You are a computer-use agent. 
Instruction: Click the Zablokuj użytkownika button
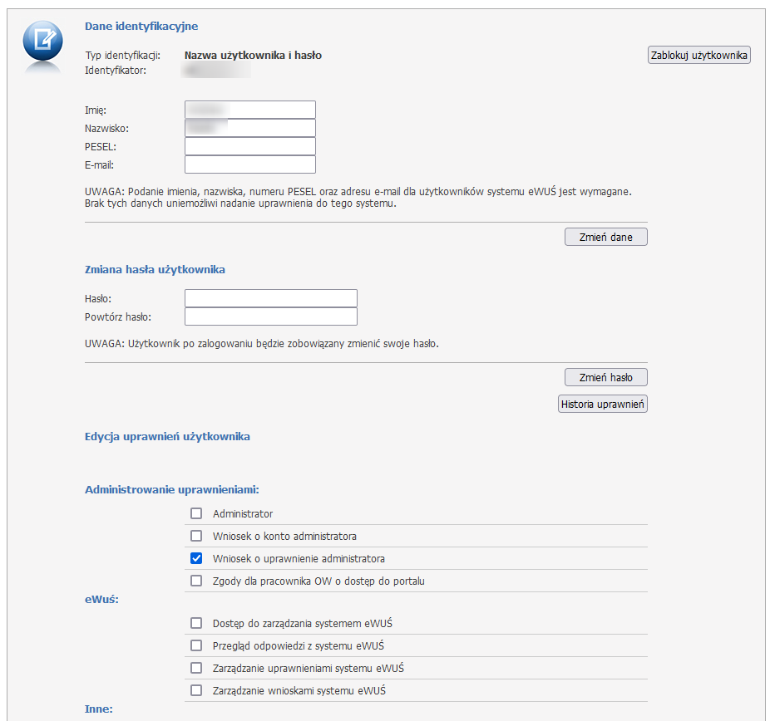click(698, 56)
